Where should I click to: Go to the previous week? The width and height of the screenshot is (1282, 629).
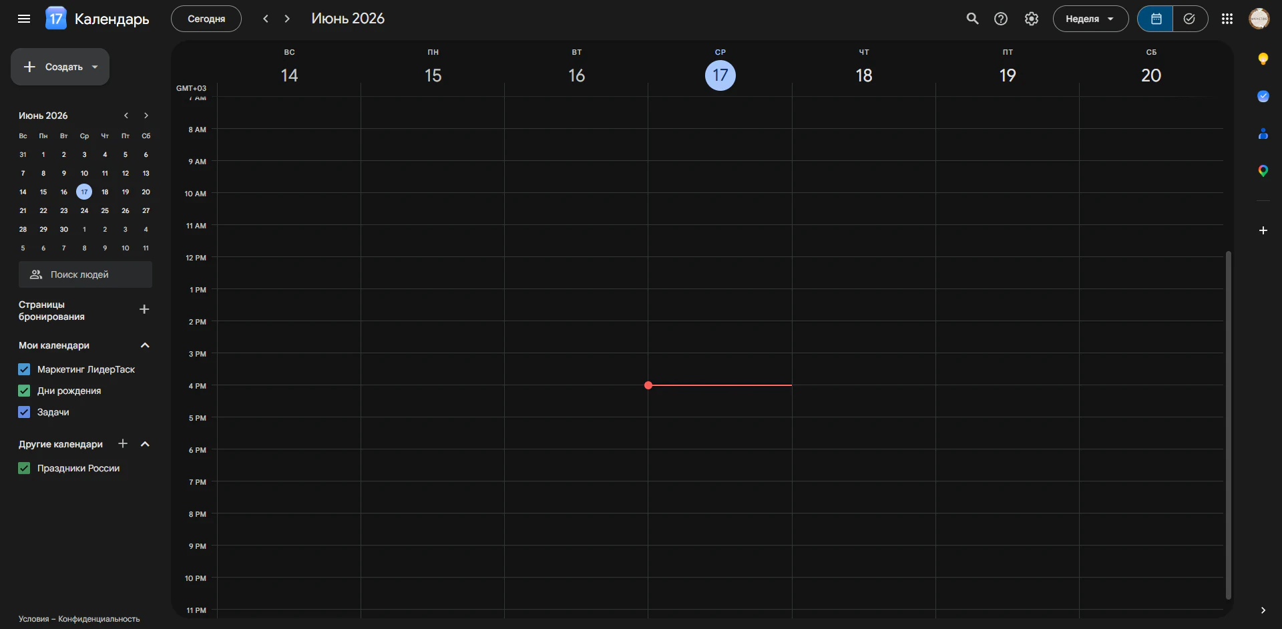click(266, 19)
